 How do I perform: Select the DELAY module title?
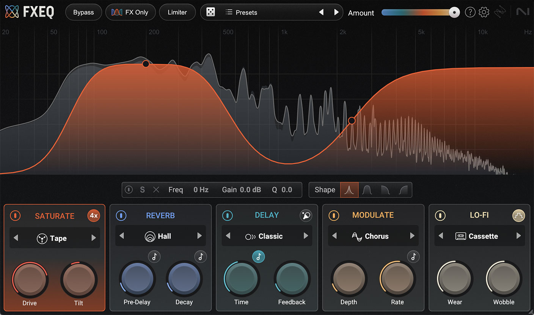click(x=267, y=215)
